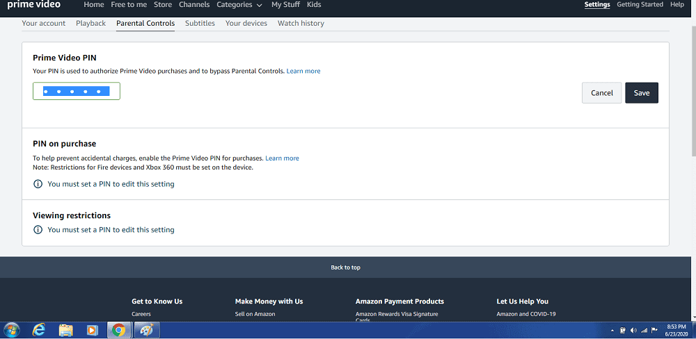Viewport: 696px width, 339px height.
Task: Open the Help page
Action: click(x=677, y=4)
